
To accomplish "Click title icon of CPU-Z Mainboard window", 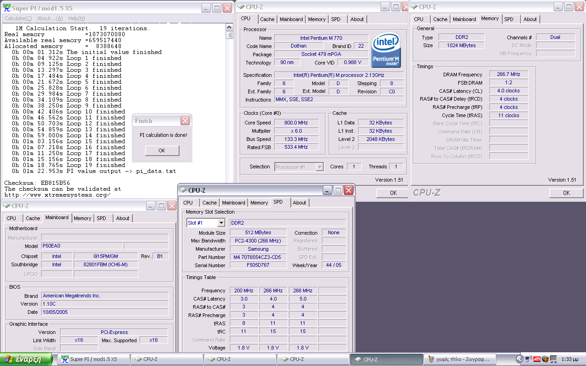I will (6, 206).
